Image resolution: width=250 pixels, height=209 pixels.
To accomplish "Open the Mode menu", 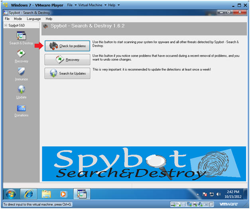I will 18,19.
